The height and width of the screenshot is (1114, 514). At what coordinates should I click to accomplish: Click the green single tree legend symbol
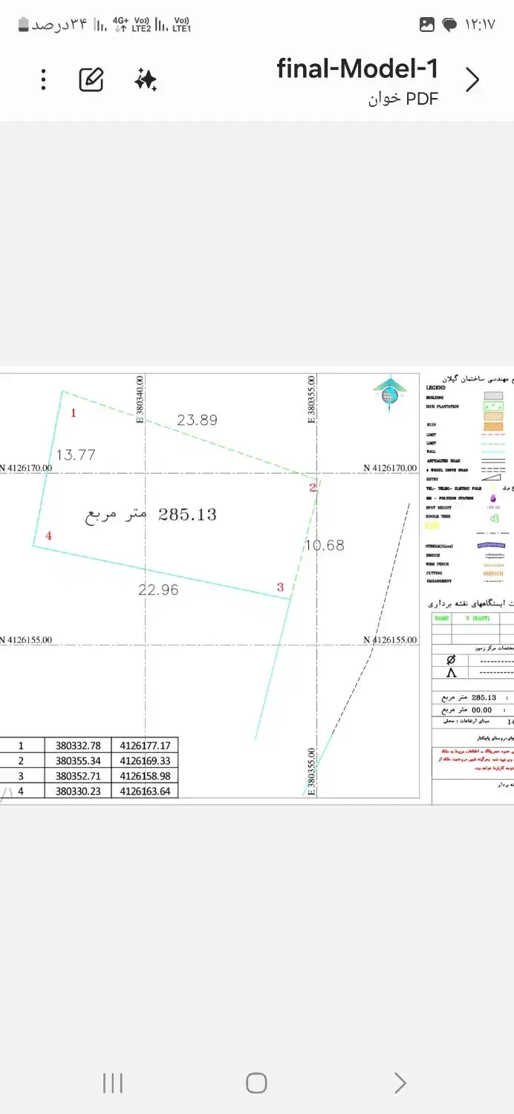(494, 518)
